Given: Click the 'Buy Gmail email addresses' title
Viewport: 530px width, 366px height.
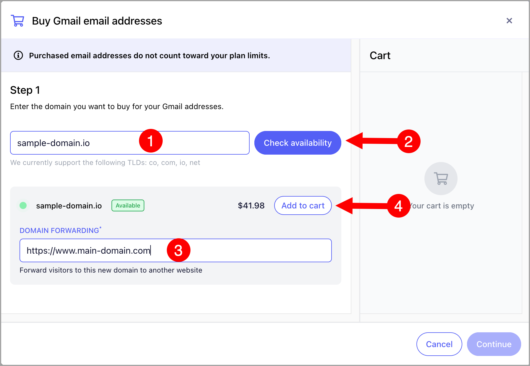Looking at the screenshot, I should tap(97, 21).
